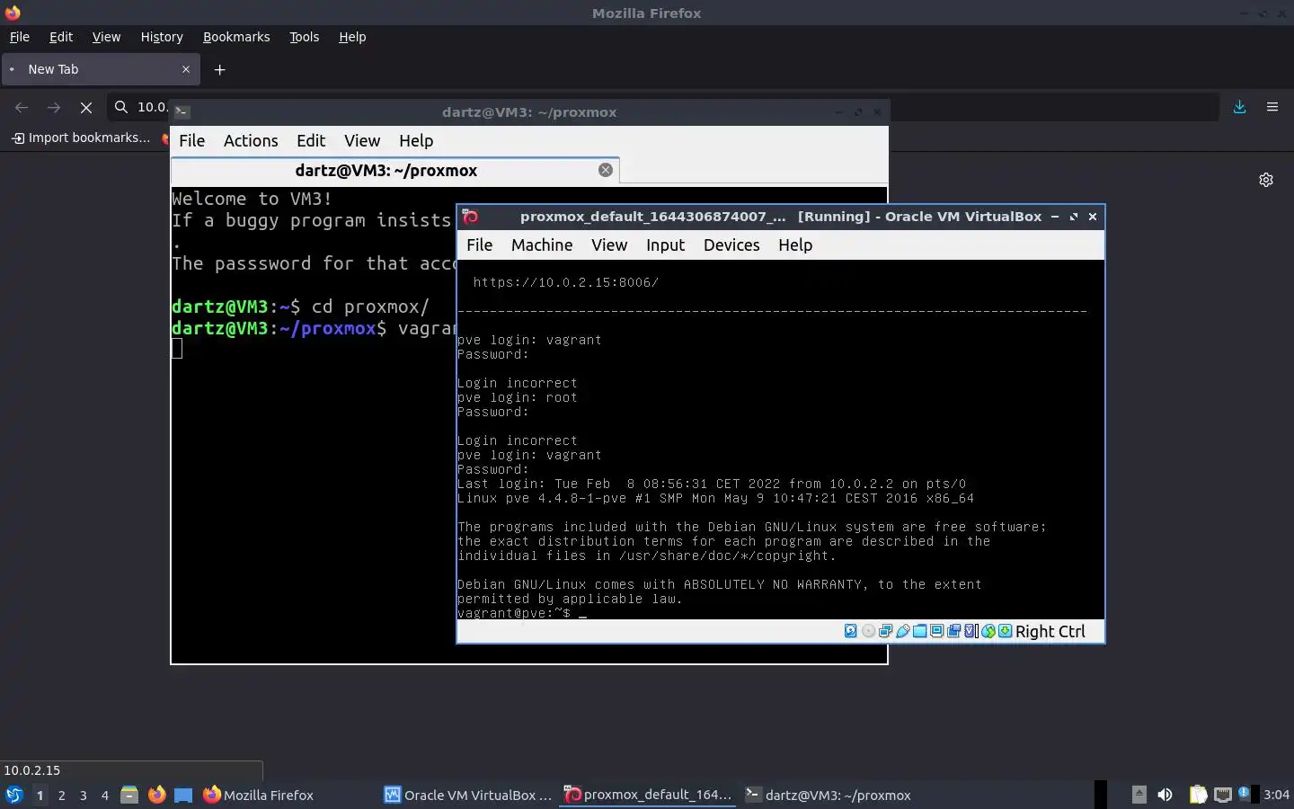Click the Firefox forward arrow
Image resolution: width=1294 pixels, height=809 pixels.
[54, 107]
